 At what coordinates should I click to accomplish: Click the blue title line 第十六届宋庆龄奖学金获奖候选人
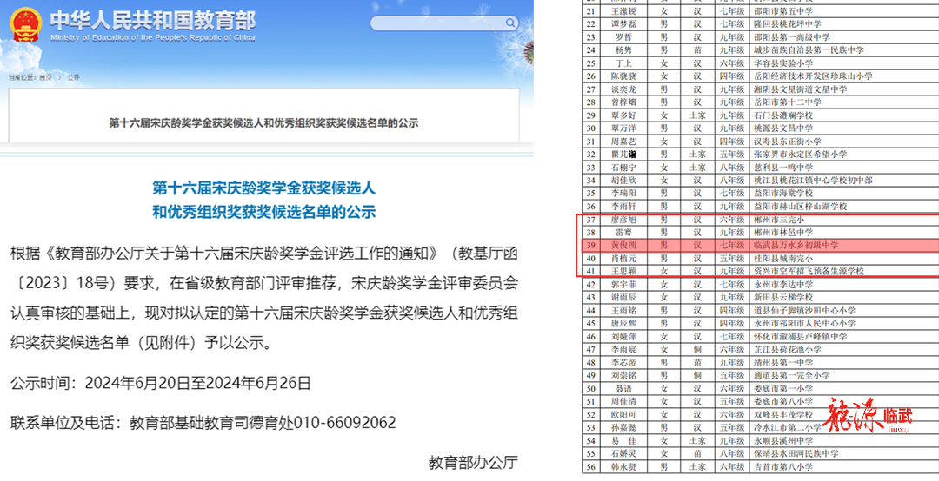[264, 189]
